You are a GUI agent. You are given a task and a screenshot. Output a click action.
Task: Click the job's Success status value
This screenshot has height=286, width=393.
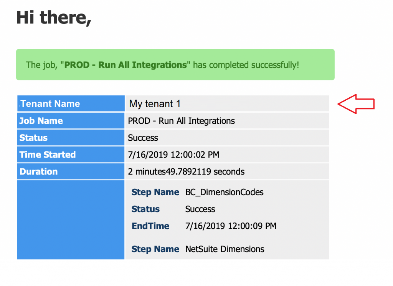tap(143, 138)
